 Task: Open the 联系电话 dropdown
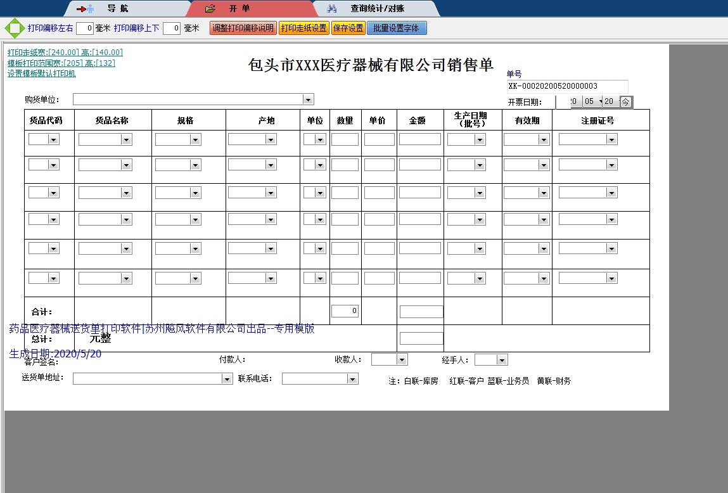352,379
